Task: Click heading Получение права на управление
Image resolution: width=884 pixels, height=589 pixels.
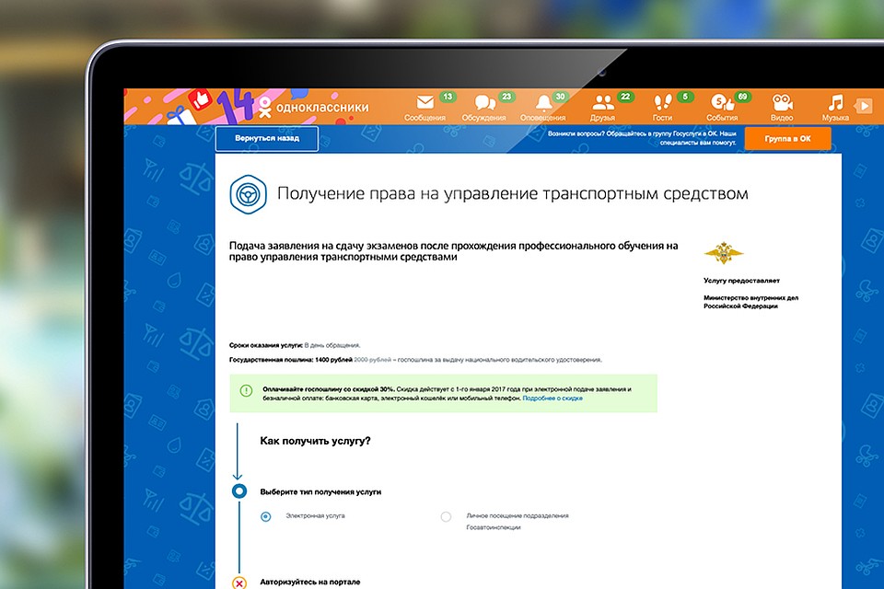Action: (513, 194)
